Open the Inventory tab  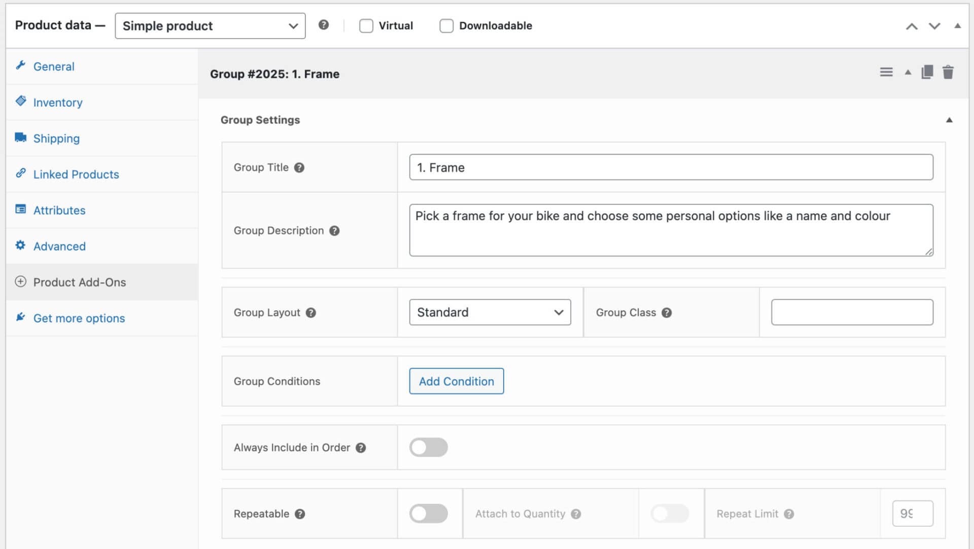[x=57, y=102]
